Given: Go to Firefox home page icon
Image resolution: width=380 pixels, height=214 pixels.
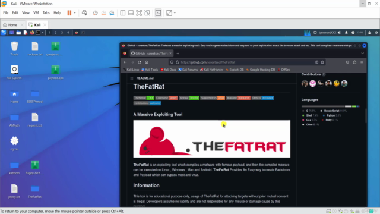Looking at the screenshot, I should 147,62.
